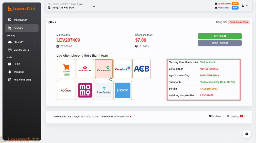The width and height of the screenshot is (256, 143).
Task: Click the question mark support icon
Action: [10, 64]
